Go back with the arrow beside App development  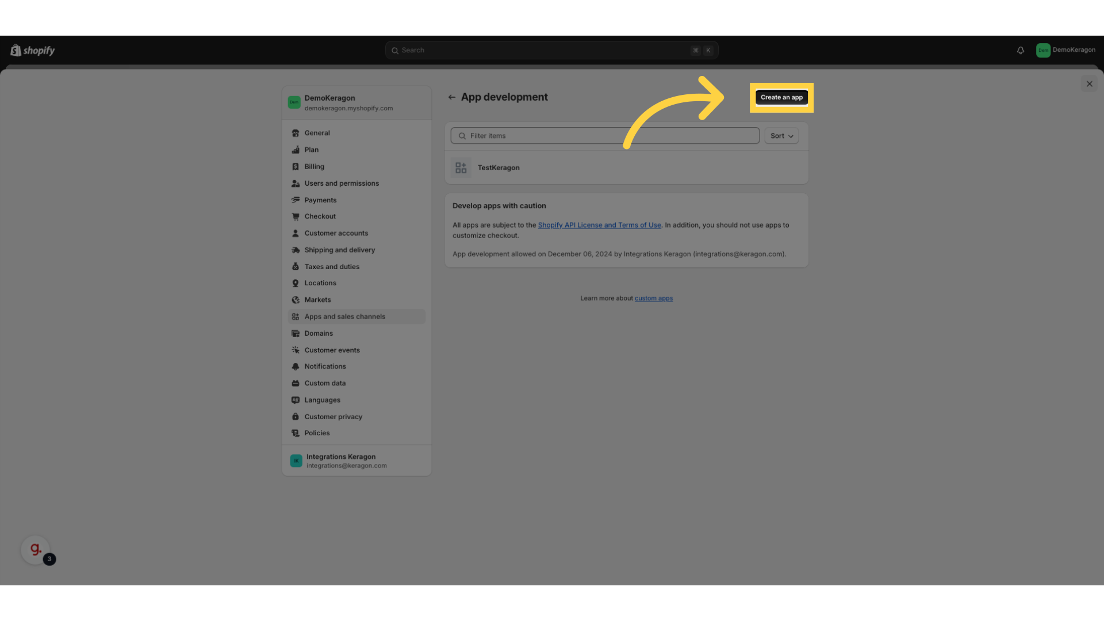pos(452,97)
